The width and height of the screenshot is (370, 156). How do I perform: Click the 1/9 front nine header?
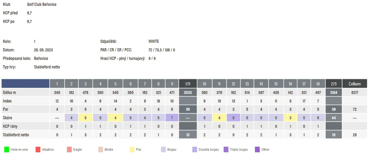pos(188,84)
